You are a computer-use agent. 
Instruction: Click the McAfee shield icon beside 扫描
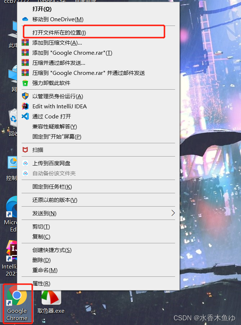click(25, 150)
